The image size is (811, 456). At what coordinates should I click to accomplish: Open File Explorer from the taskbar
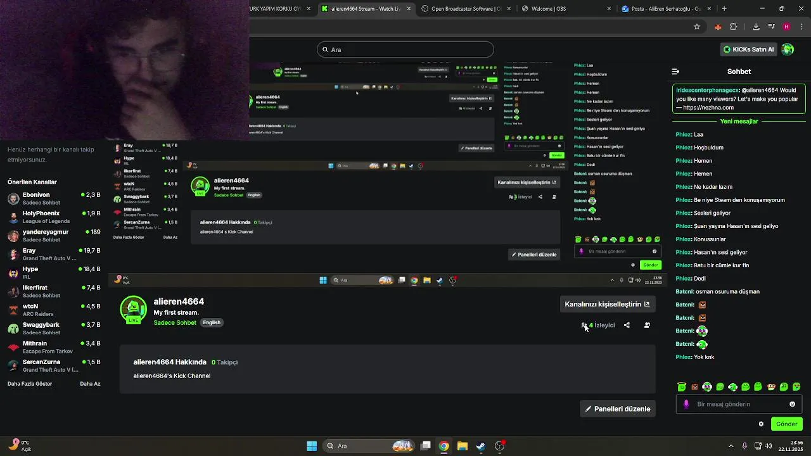463,446
